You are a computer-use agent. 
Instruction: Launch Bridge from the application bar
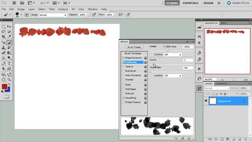pos(14,3)
